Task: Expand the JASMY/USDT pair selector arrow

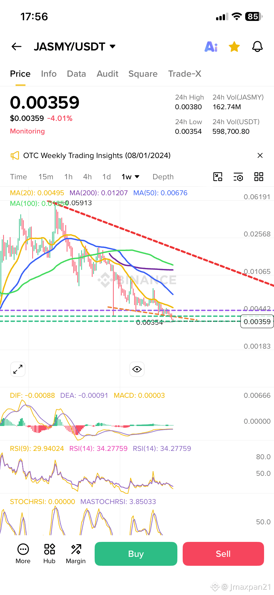Action: pos(113,46)
